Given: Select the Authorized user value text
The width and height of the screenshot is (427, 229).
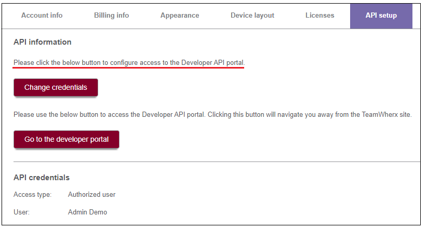Looking at the screenshot, I should pos(91,195).
